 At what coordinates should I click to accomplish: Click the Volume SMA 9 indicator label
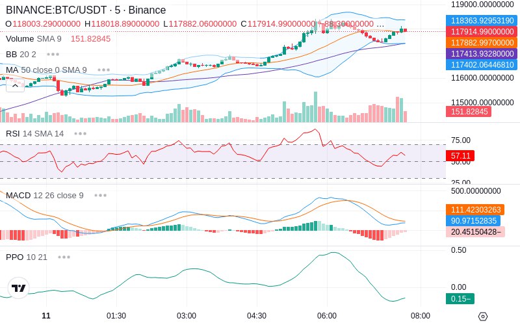tap(34, 39)
